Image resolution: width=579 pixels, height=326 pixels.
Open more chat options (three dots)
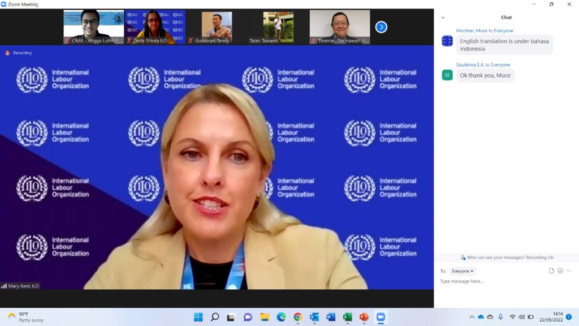point(569,271)
